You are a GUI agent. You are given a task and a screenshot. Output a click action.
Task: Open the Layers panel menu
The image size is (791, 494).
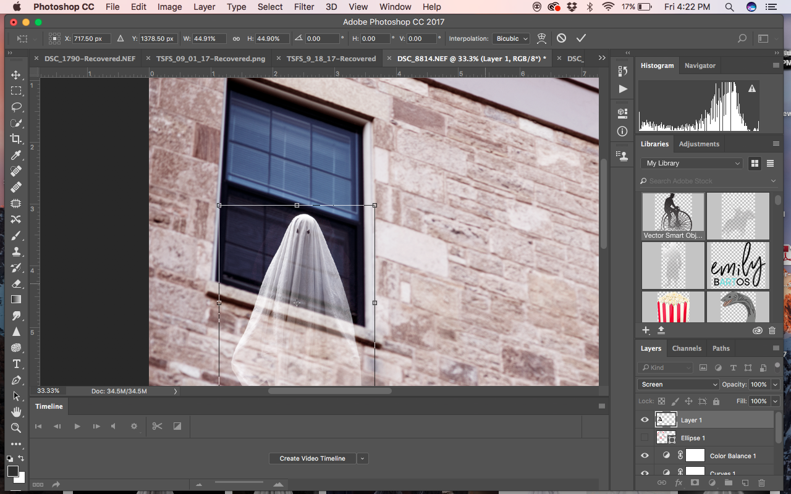point(776,348)
